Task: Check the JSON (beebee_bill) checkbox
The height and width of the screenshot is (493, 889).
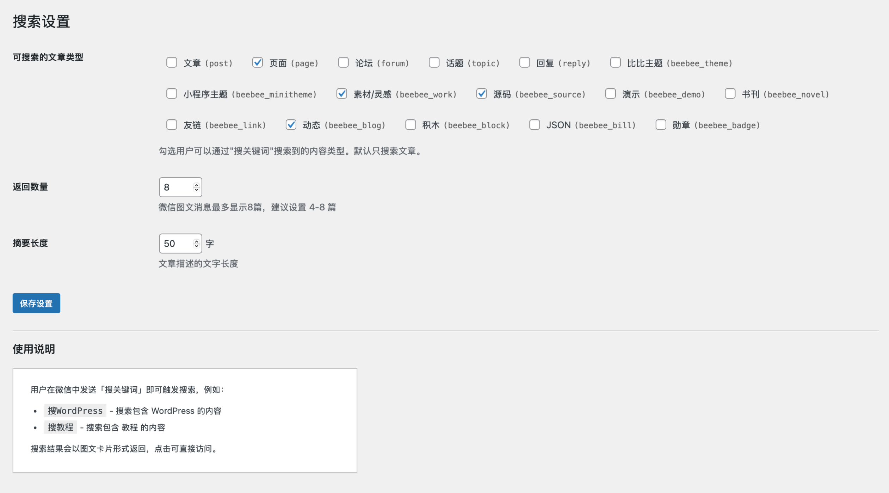Action: tap(535, 125)
